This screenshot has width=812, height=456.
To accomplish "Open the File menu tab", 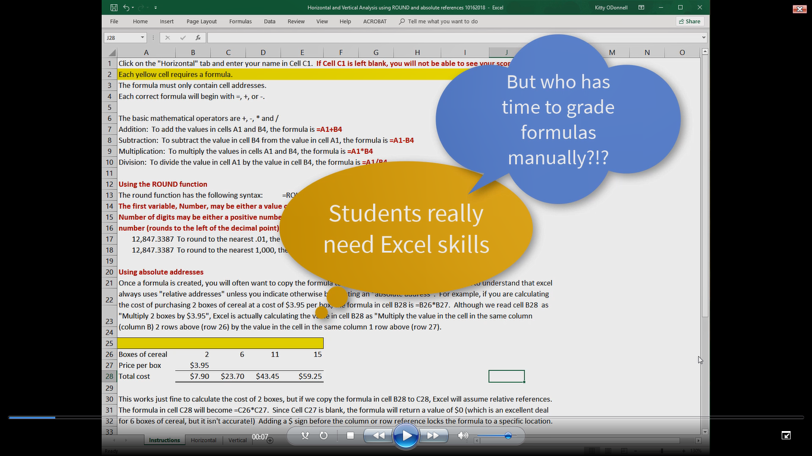I will point(114,21).
